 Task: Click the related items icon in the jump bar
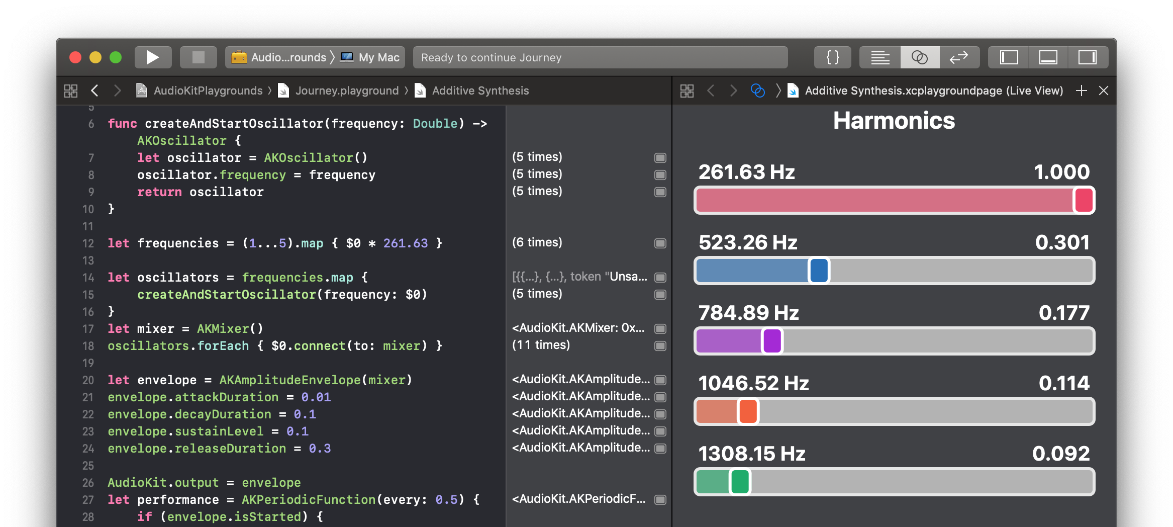click(71, 91)
